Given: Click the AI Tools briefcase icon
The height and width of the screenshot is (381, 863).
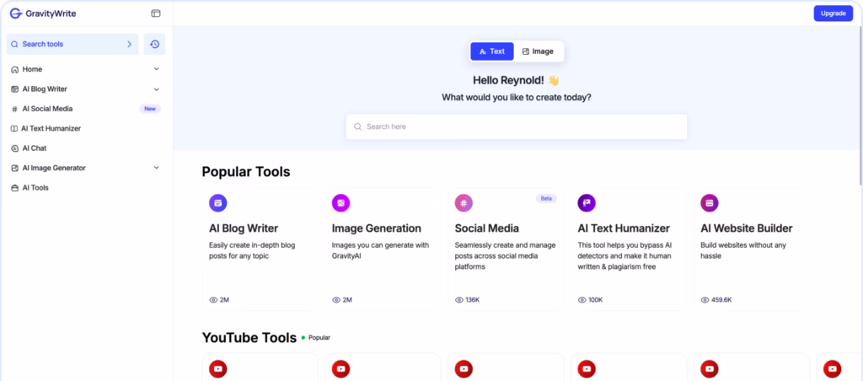Looking at the screenshot, I should 15,188.
